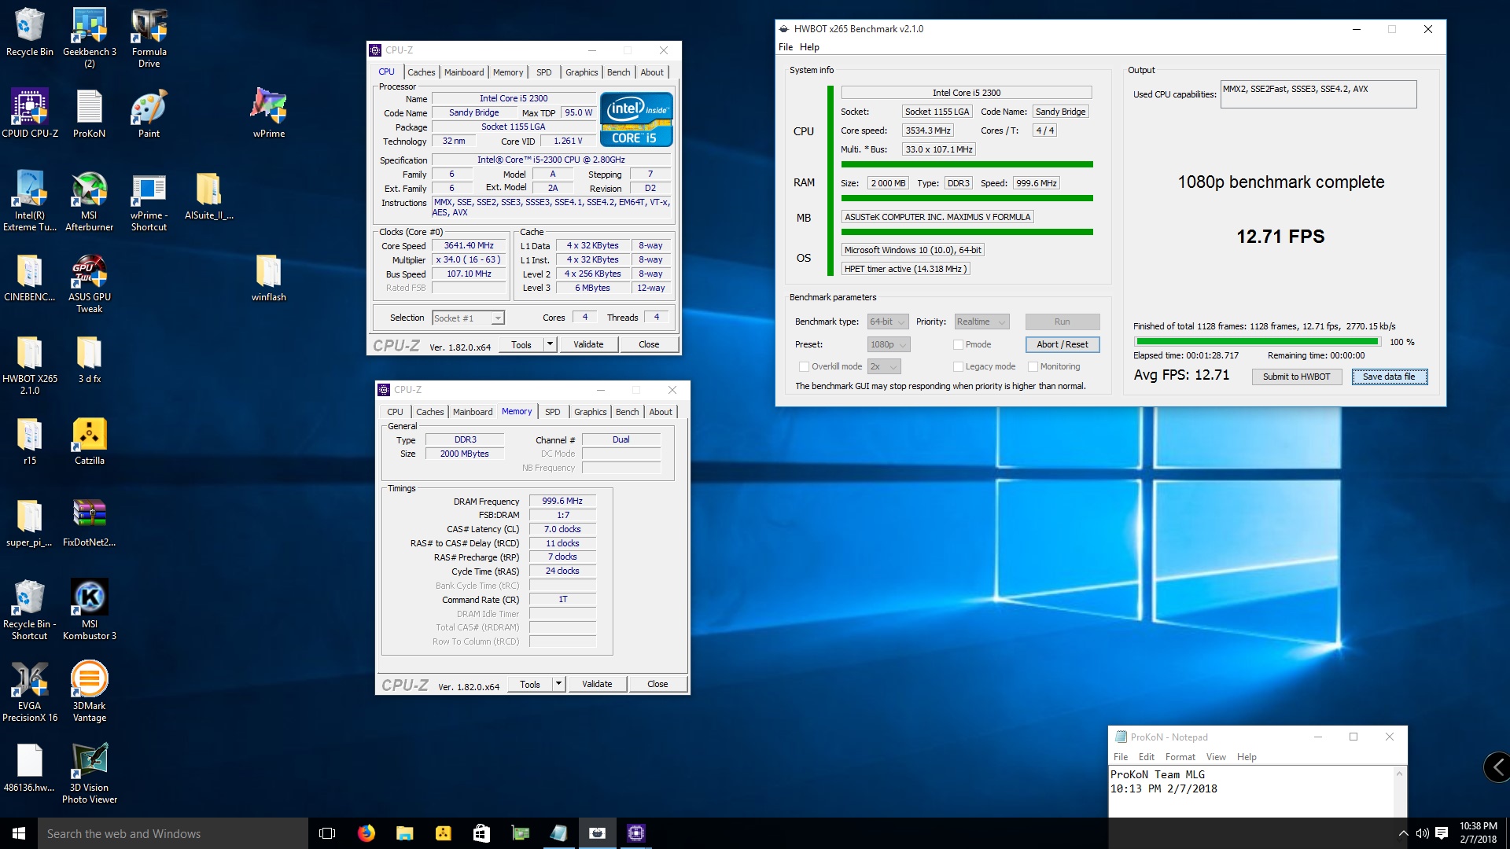The height and width of the screenshot is (849, 1510).
Task: Open FixDotNet2 archive icon
Action: pyautogui.click(x=89, y=524)
